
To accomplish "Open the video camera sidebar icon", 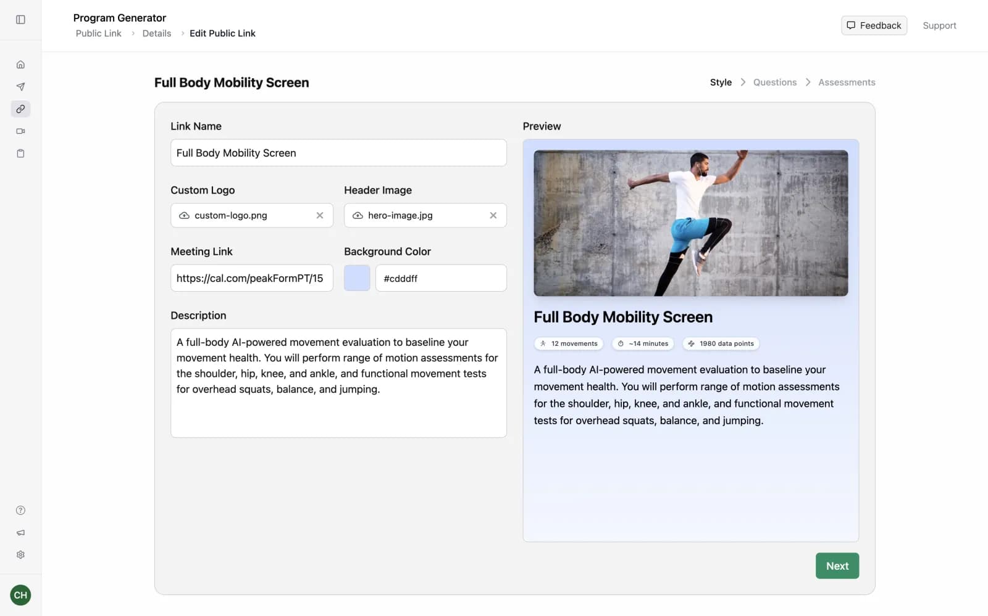I will tap(20, 131).
